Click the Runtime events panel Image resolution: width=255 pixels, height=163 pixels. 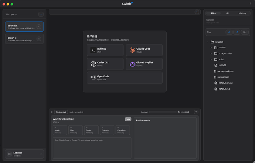[x=165, y=138]
